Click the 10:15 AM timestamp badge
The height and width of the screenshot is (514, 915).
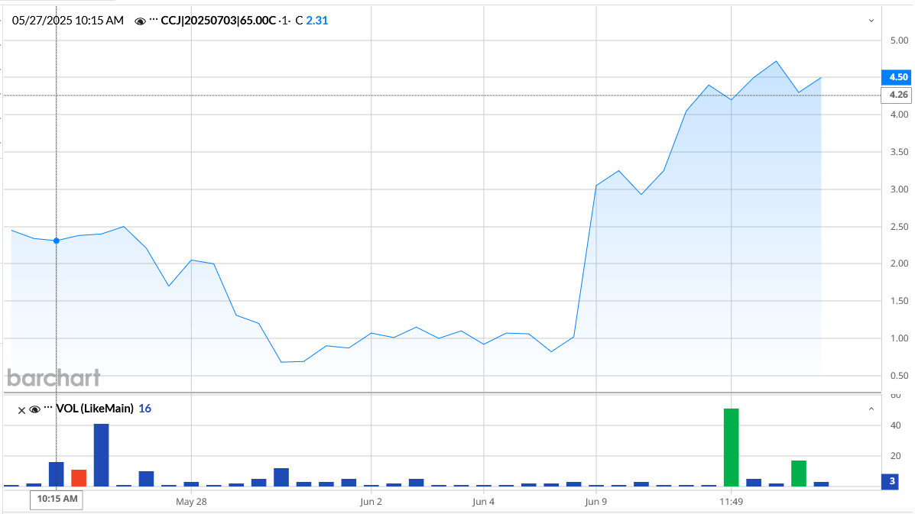coord(56,498)
